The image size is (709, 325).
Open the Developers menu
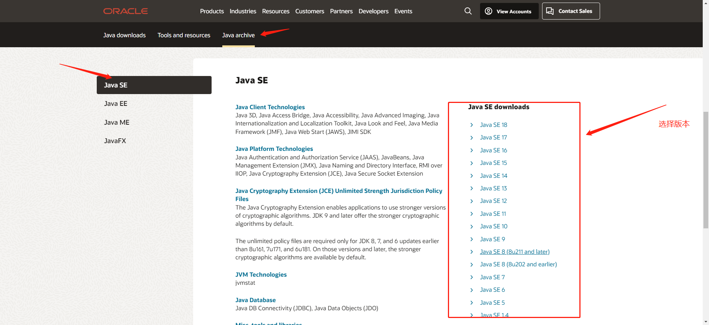coord(373,11)
